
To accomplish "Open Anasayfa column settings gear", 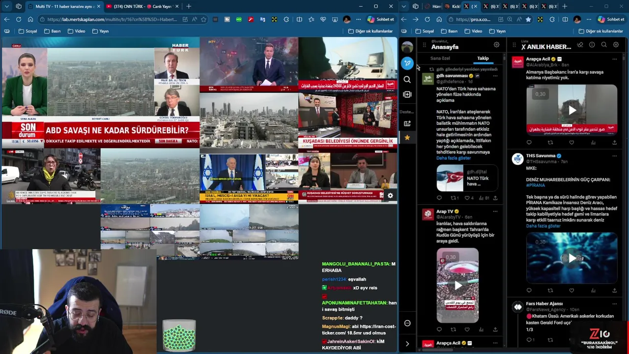I will (496, 45).
